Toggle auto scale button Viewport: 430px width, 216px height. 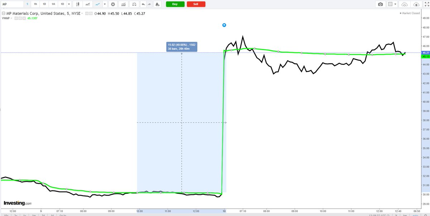tap(415, 215)
